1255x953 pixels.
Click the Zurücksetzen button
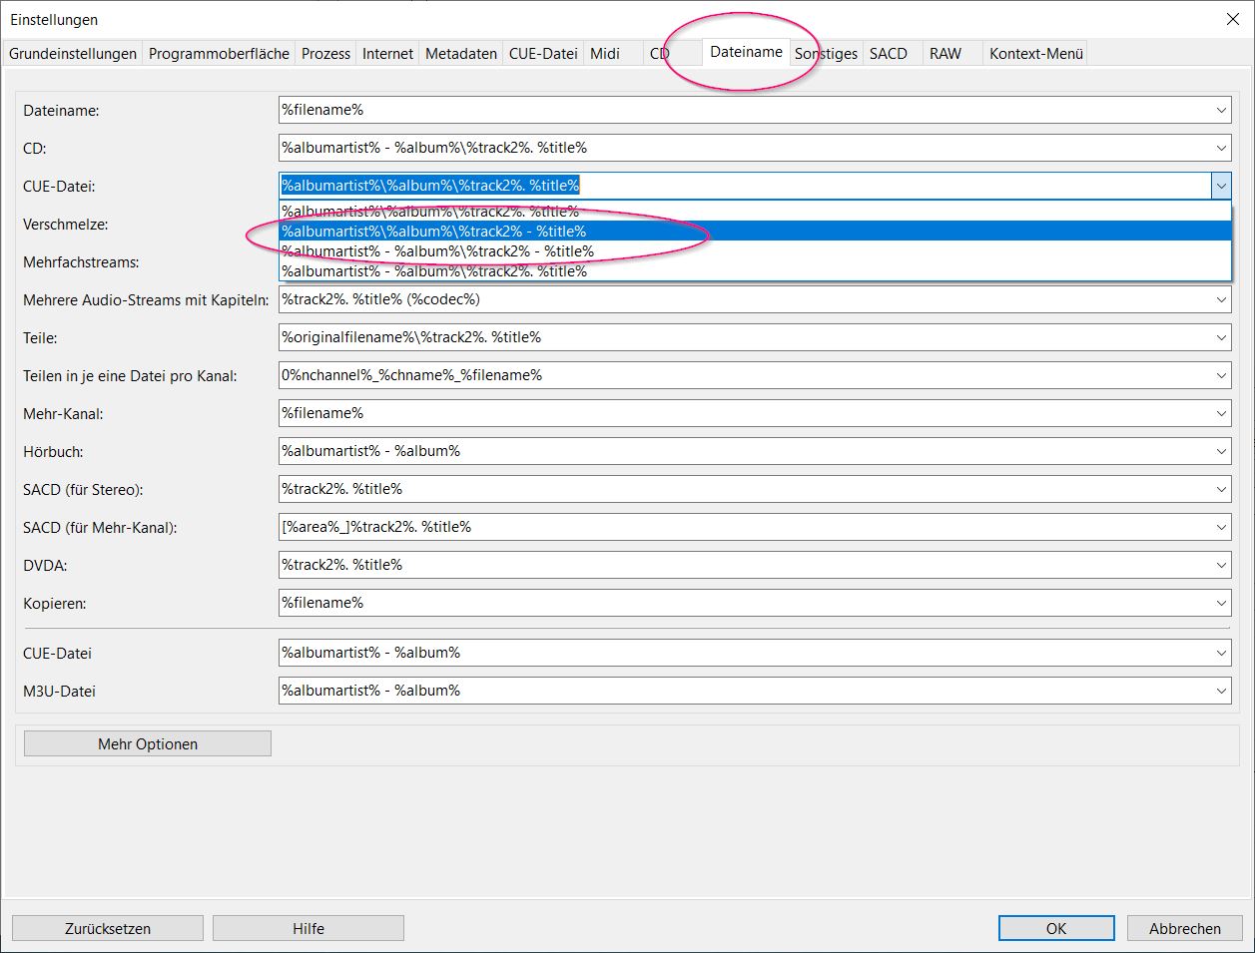click(x=108, y=928)
